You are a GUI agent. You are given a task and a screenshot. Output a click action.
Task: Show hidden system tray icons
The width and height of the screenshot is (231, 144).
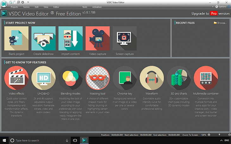pos(221,141)
